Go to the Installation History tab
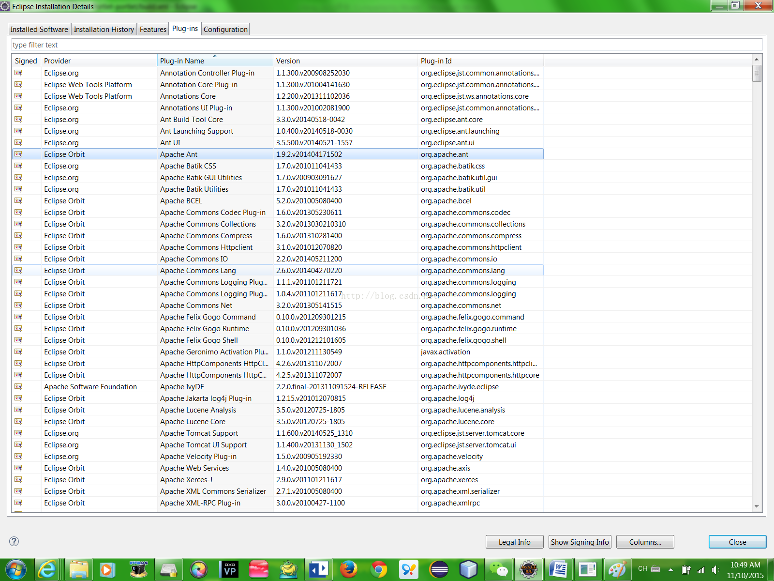Viewport: 774px width, 581px height. (104, 30)
